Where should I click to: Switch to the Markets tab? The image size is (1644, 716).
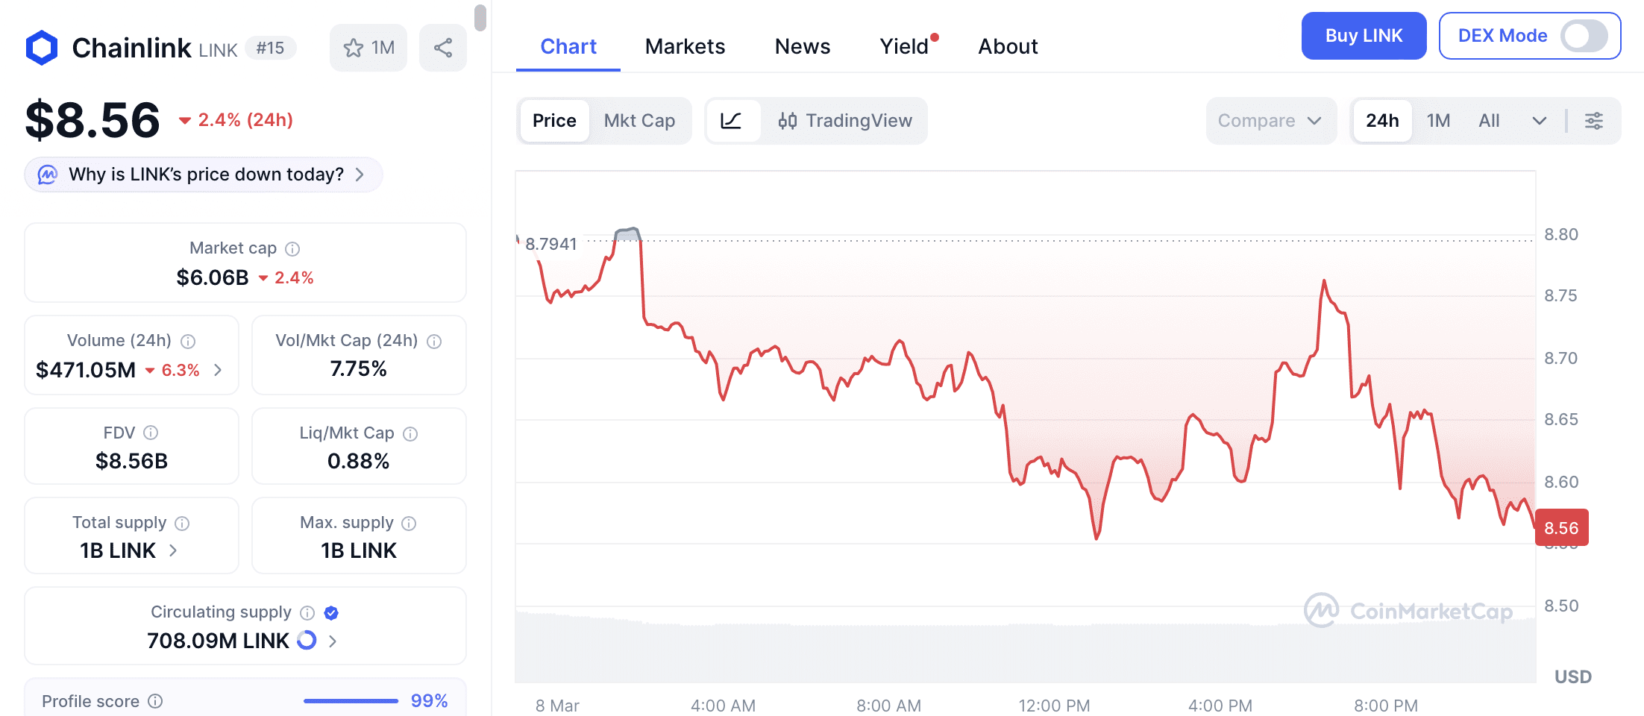[685, 46]
